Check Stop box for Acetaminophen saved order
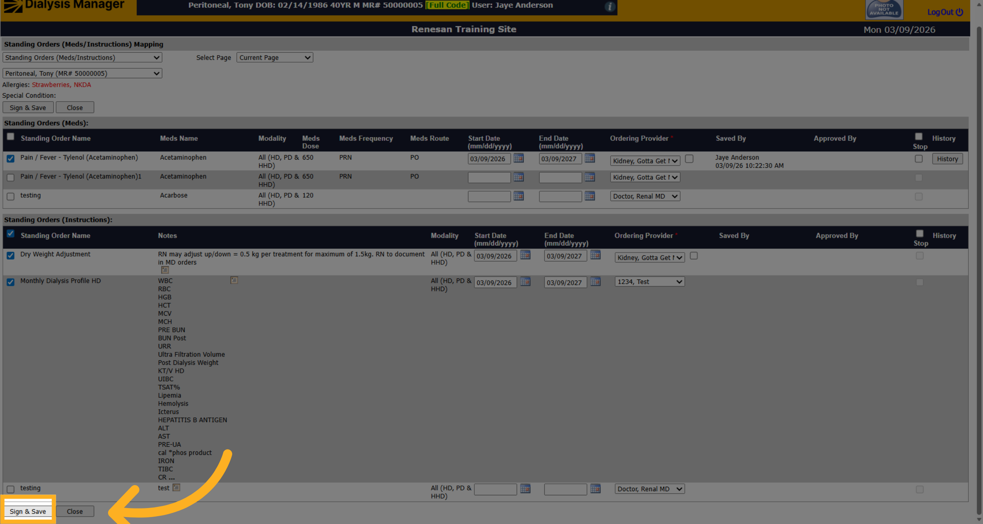Viewport: 983px width, 524px height. point(919,159)
